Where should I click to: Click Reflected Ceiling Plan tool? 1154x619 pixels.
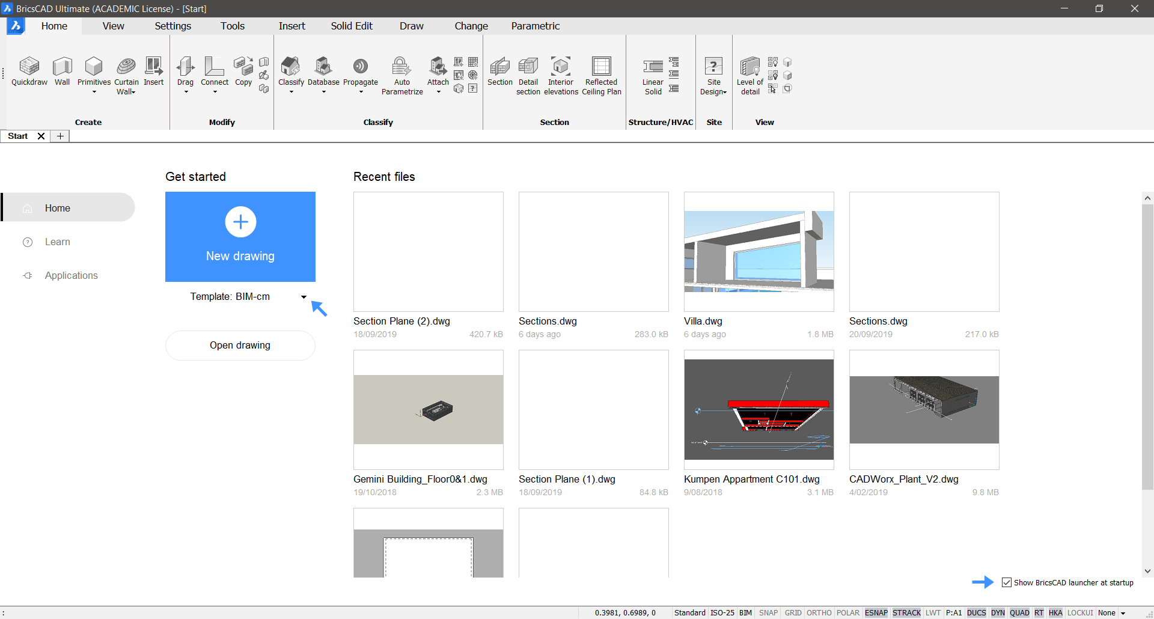coord(602,76)
